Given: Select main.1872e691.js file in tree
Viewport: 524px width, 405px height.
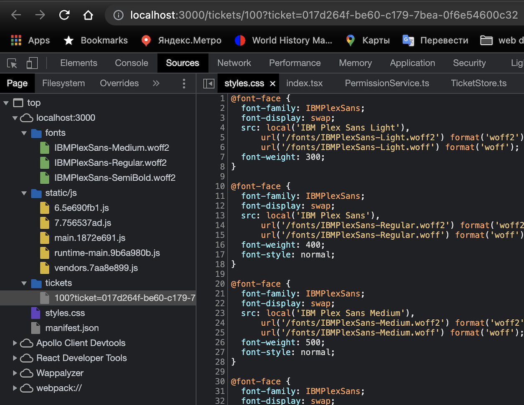Looking at the screenshot, I should pos(90,238).
